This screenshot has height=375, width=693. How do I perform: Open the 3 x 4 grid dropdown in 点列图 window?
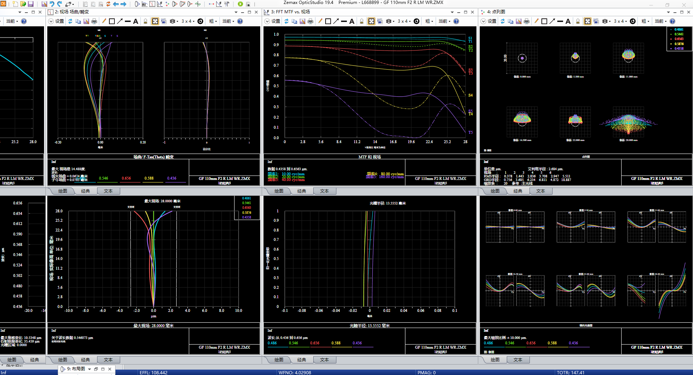coord(621,21)
